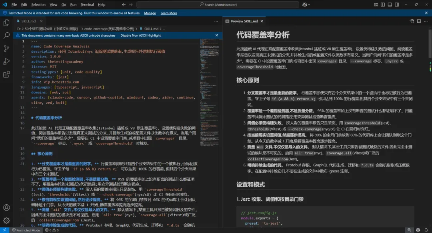Viewport: 432px width, 233px height.
Task: Open the Source Control view
Action: (6, 49)
